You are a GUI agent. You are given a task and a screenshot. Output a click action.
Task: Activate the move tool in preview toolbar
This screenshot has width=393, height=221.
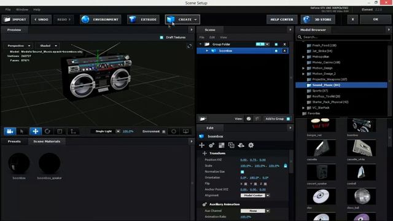(x=36, y=131)
